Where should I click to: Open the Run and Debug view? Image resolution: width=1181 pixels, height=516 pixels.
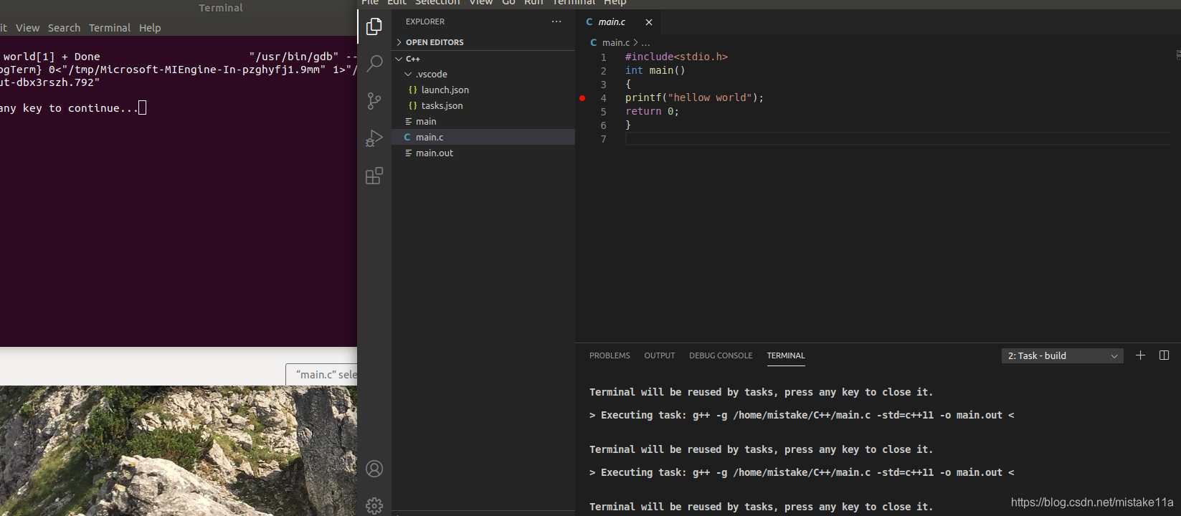[374, 138]
